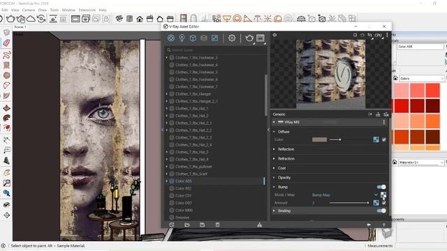Viewport: 447px width, 251px height.
Task: Open the Colors library dropdown in Materials tray
Action: pos(422,78)
